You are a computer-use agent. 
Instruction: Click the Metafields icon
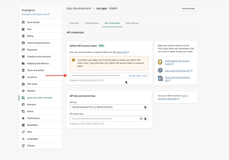coord(23,125)
